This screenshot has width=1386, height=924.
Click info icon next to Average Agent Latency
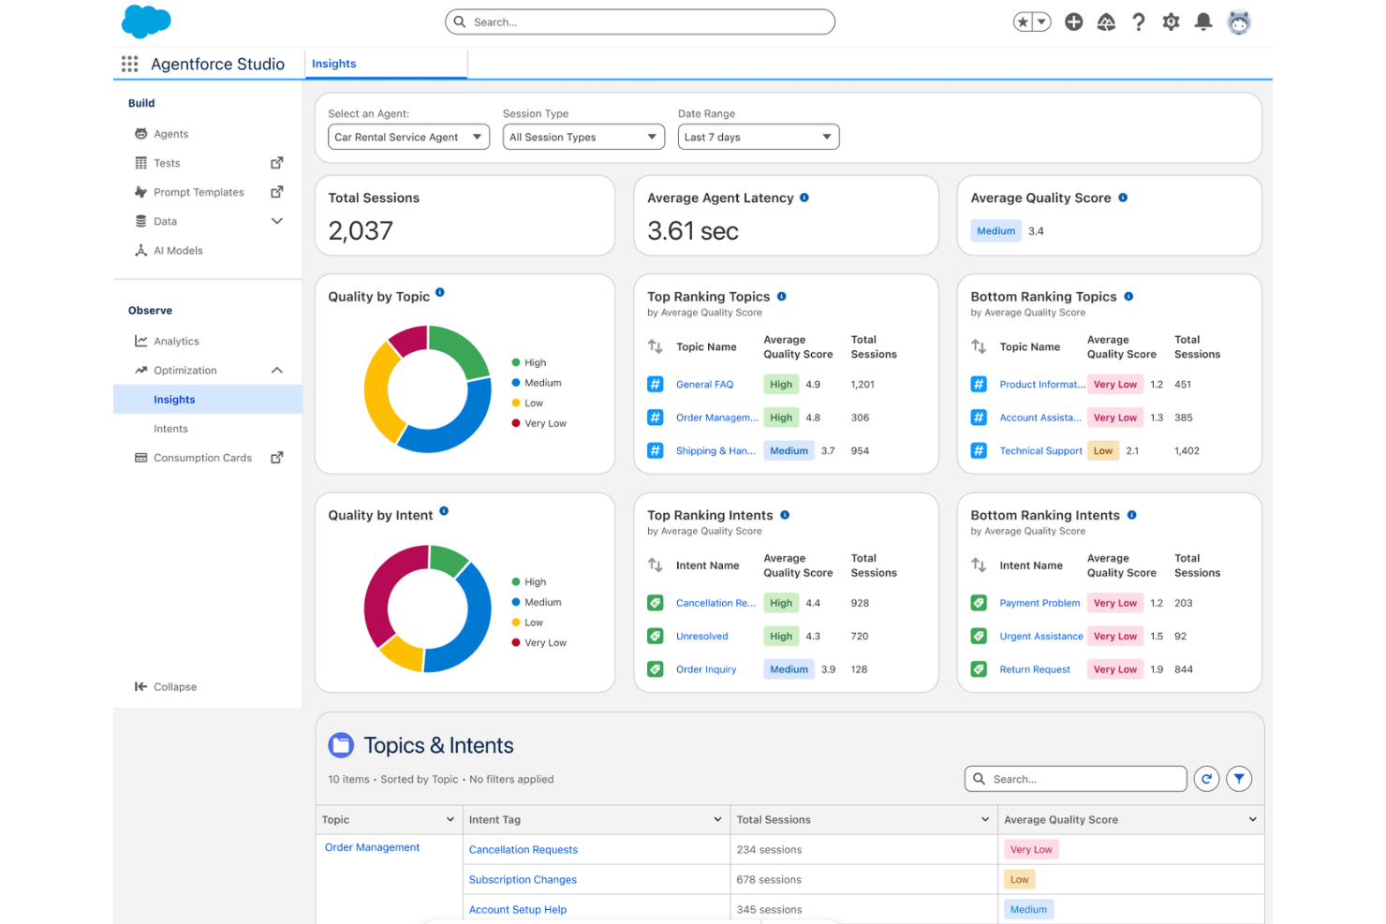pos(804,198)
